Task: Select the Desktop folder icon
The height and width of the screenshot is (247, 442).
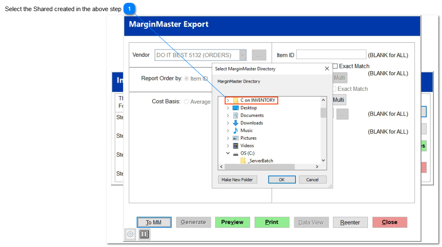Action: click(x=236, y=108)
